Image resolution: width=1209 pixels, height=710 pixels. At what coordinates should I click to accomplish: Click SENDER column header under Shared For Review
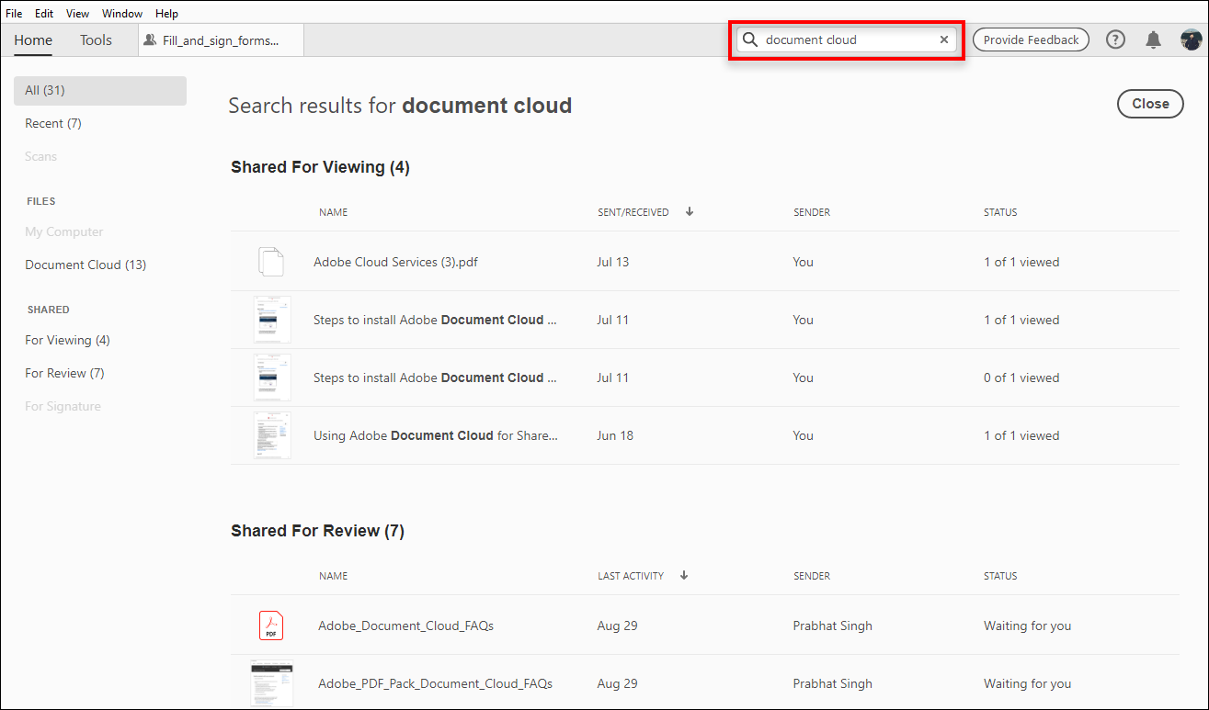[x=812, y=576]
